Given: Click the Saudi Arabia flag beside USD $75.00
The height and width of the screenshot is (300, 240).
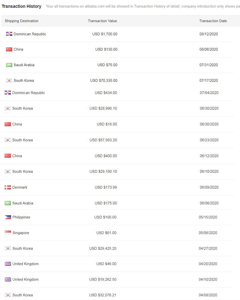Looking at the screenshot, I should [9, 65].
